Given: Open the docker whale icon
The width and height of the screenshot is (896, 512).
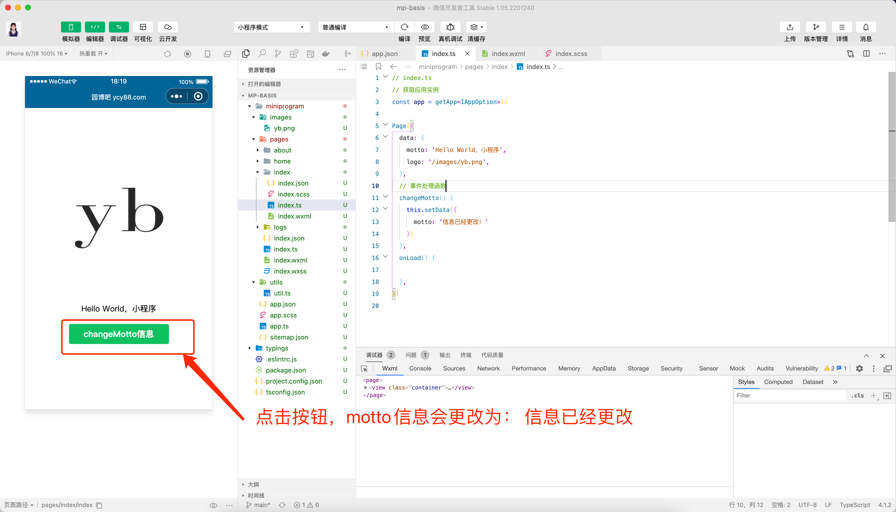Looking at the screenshot, I should pos(326,53).
